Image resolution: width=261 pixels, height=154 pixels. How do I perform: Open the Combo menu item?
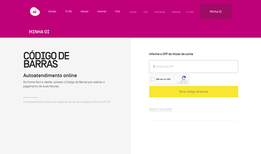pyautogui.click(x=52, y=11)
